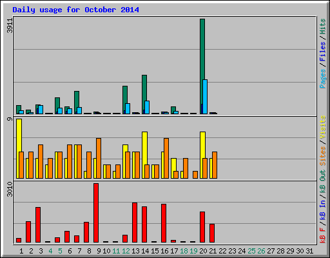Click day 17 on the x-axis
This screenshot has height=258, width=330.
click(x=174, y=251)
